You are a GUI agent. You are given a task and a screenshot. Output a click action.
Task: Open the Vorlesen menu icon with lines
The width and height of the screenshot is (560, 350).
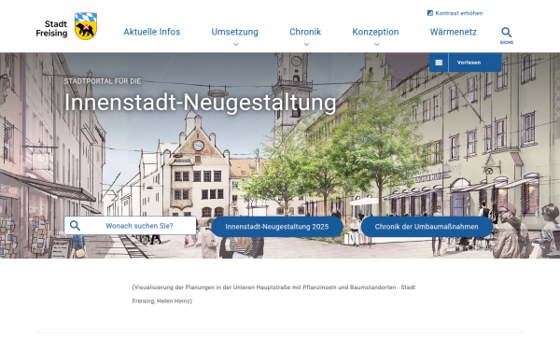[x=439, y=63]
